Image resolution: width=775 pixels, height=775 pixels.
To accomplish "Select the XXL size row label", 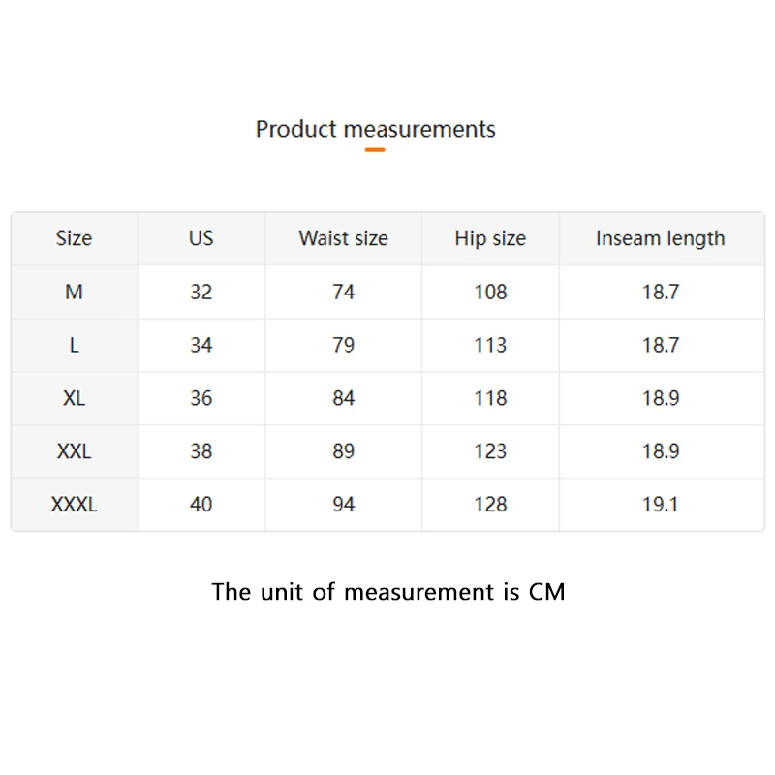I will coord(74,451).
